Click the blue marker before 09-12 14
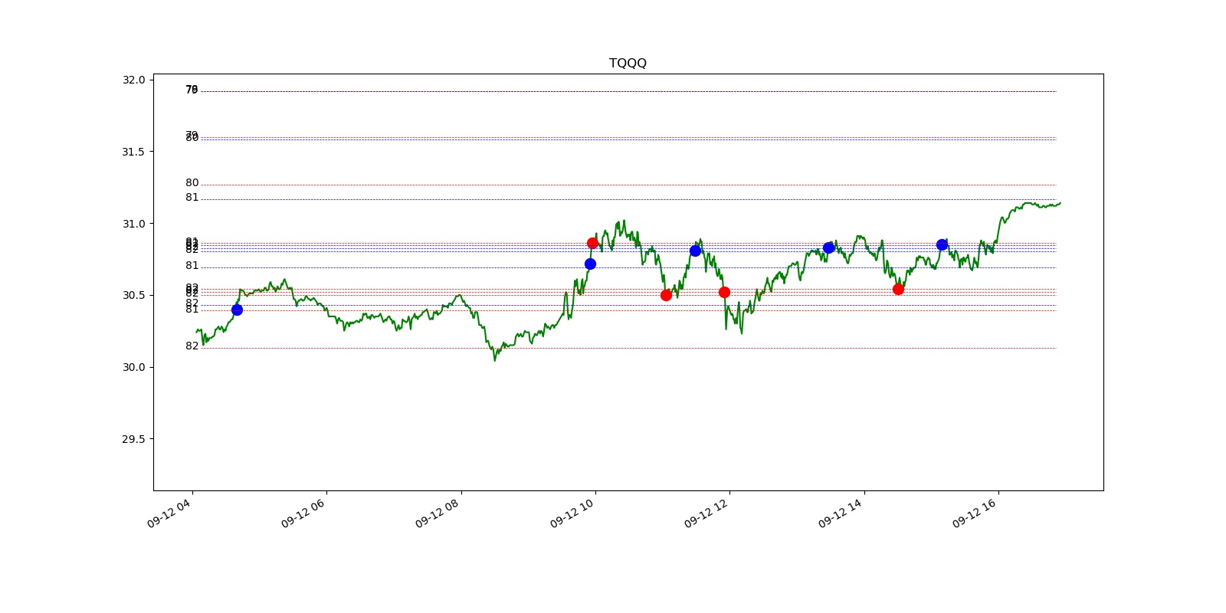Image resolution: width=1226 pixels, height=613 pixels. click(x=828, y=247)
